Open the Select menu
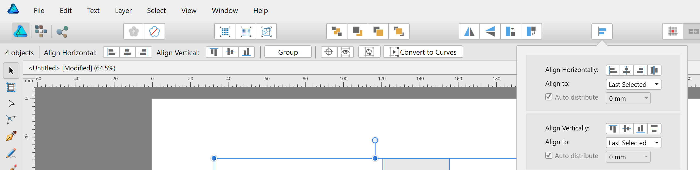The image size is (700, 170). coord(156,11)
